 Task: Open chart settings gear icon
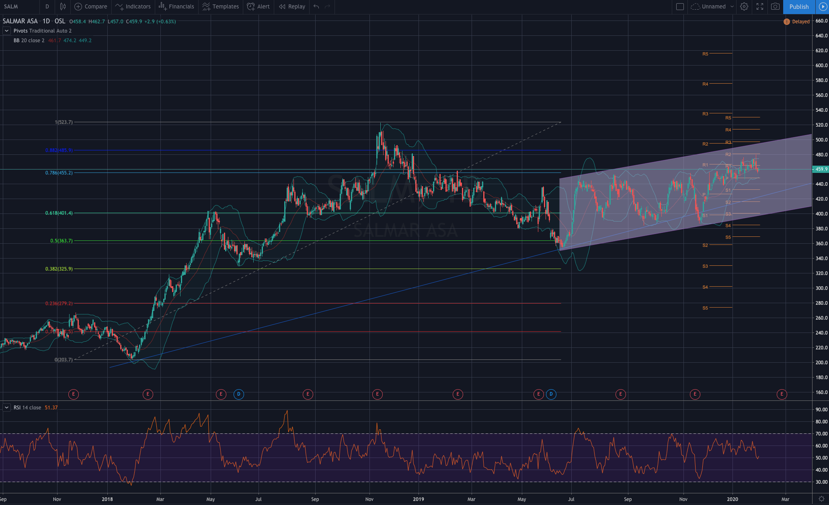point(744,6)
